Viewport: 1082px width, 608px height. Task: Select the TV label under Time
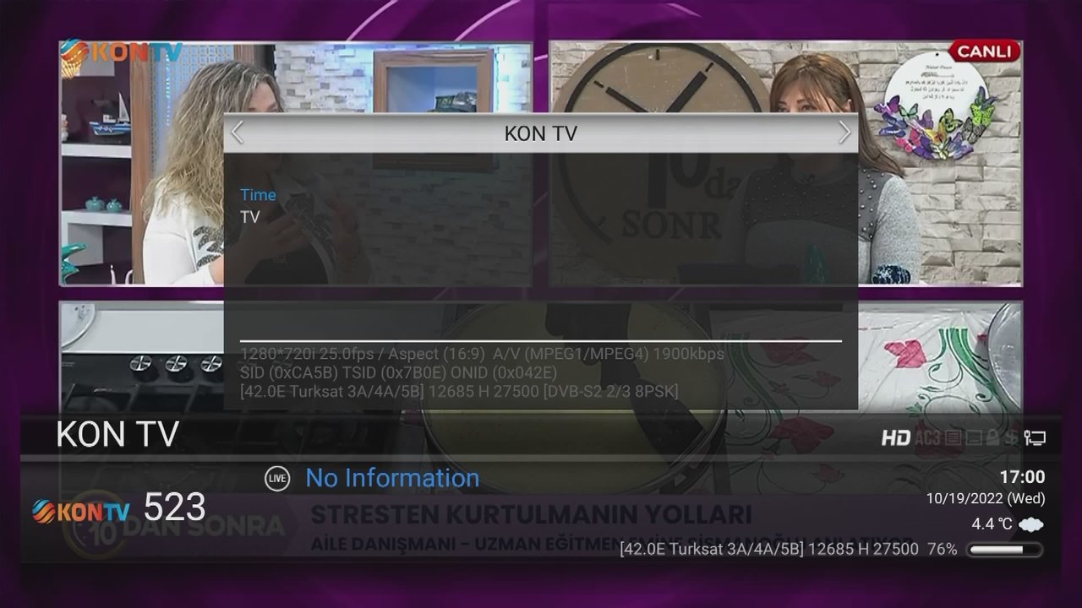pyautogui.click(x=249, y=217)
